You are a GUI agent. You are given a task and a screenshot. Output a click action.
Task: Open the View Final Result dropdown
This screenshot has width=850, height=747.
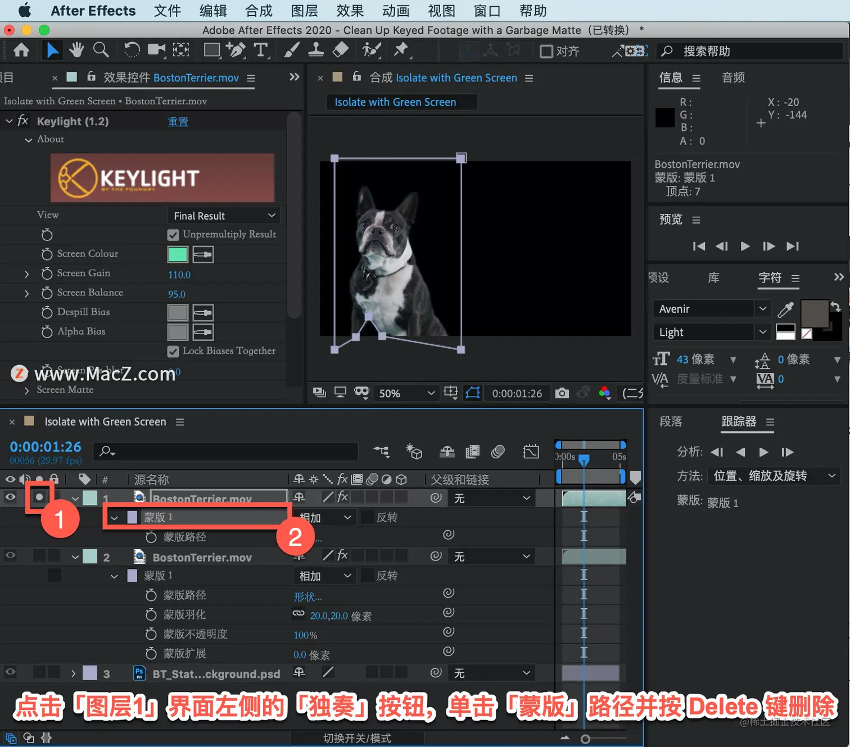[x=224, y=216]
